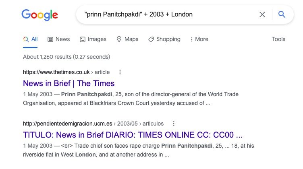Click the Images tab picture icon
The image size is (303, 169).
coord(83,39)
